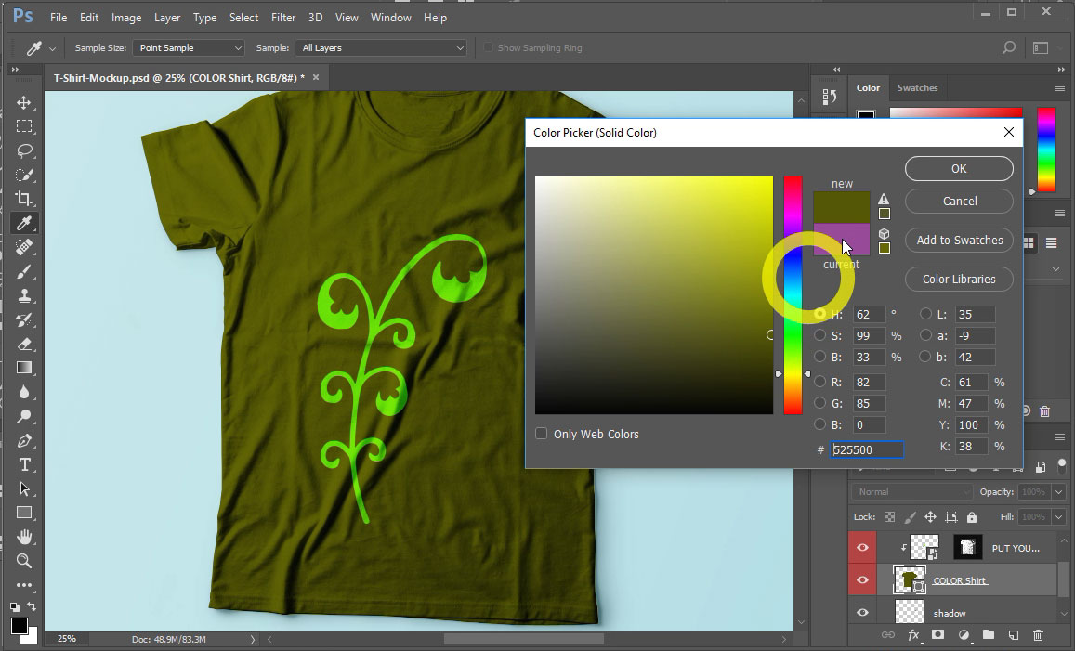This screenshot has width=1075, height=651.
Task: Select the Saturation radio button
Action: tap(820, 335)
